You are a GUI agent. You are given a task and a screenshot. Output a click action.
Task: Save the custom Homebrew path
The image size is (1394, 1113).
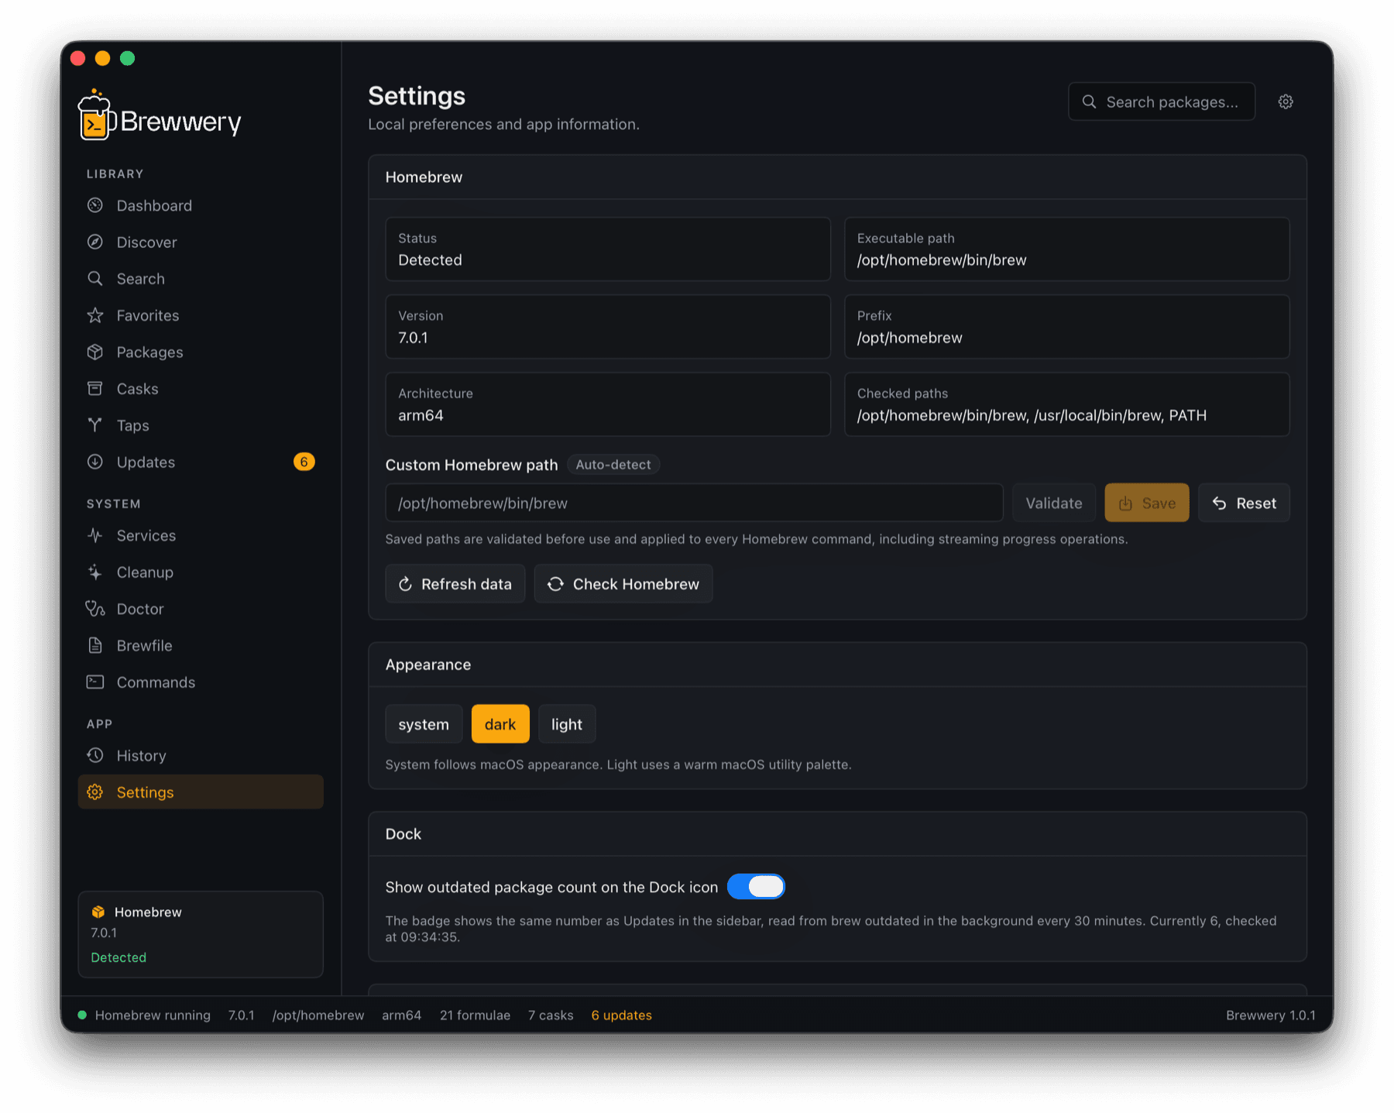click(x=1147, y=503)
